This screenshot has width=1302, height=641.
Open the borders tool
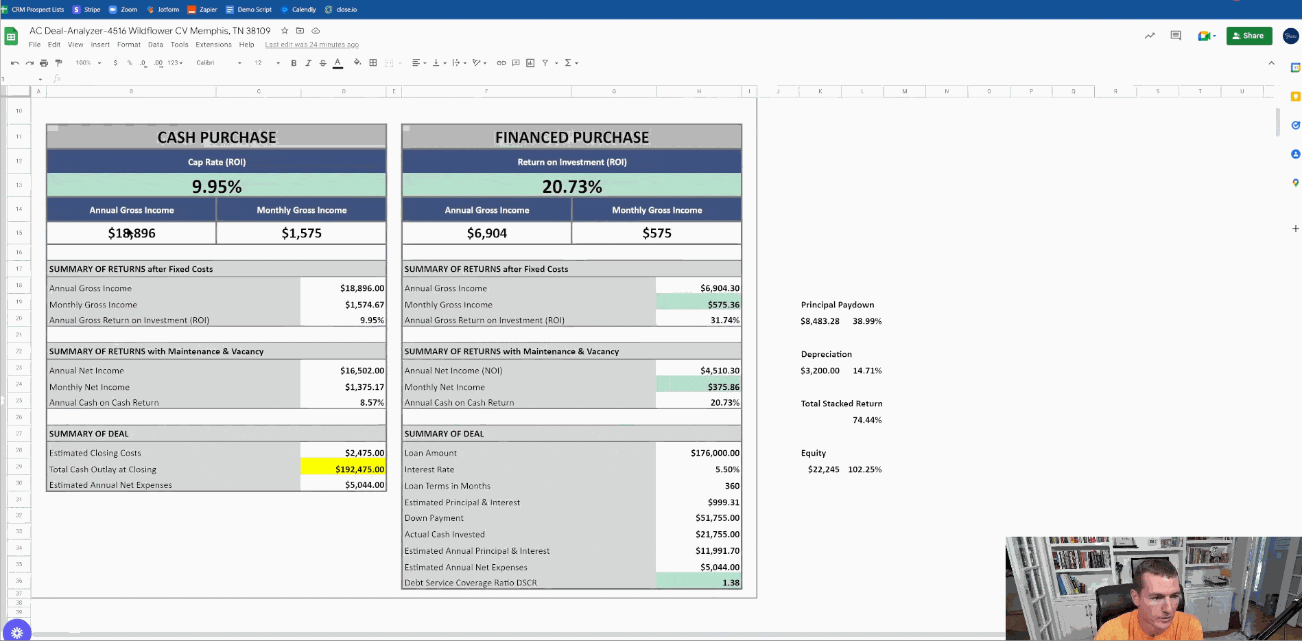[x=373, y=62]
